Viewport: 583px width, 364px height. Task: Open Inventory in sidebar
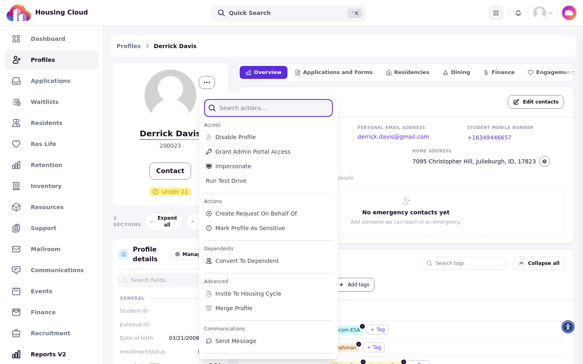51,186
